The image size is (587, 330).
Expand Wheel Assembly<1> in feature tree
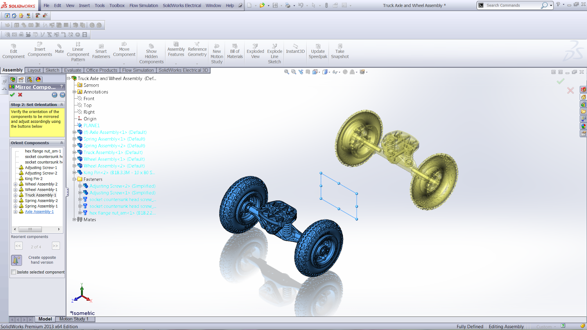click(74, 159)
